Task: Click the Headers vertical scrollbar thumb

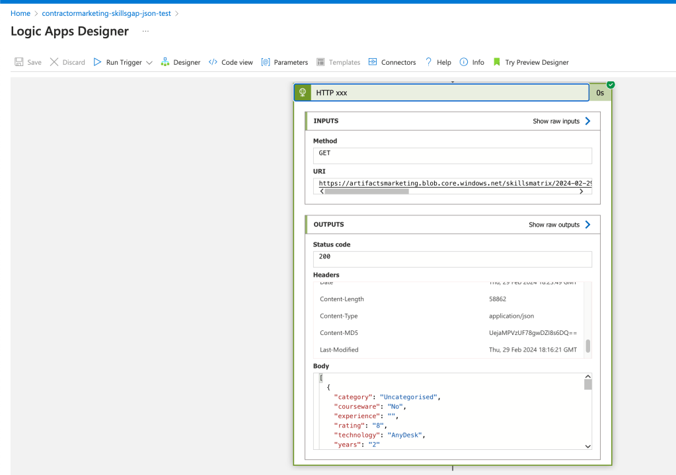Action: (x=587, y=346)
